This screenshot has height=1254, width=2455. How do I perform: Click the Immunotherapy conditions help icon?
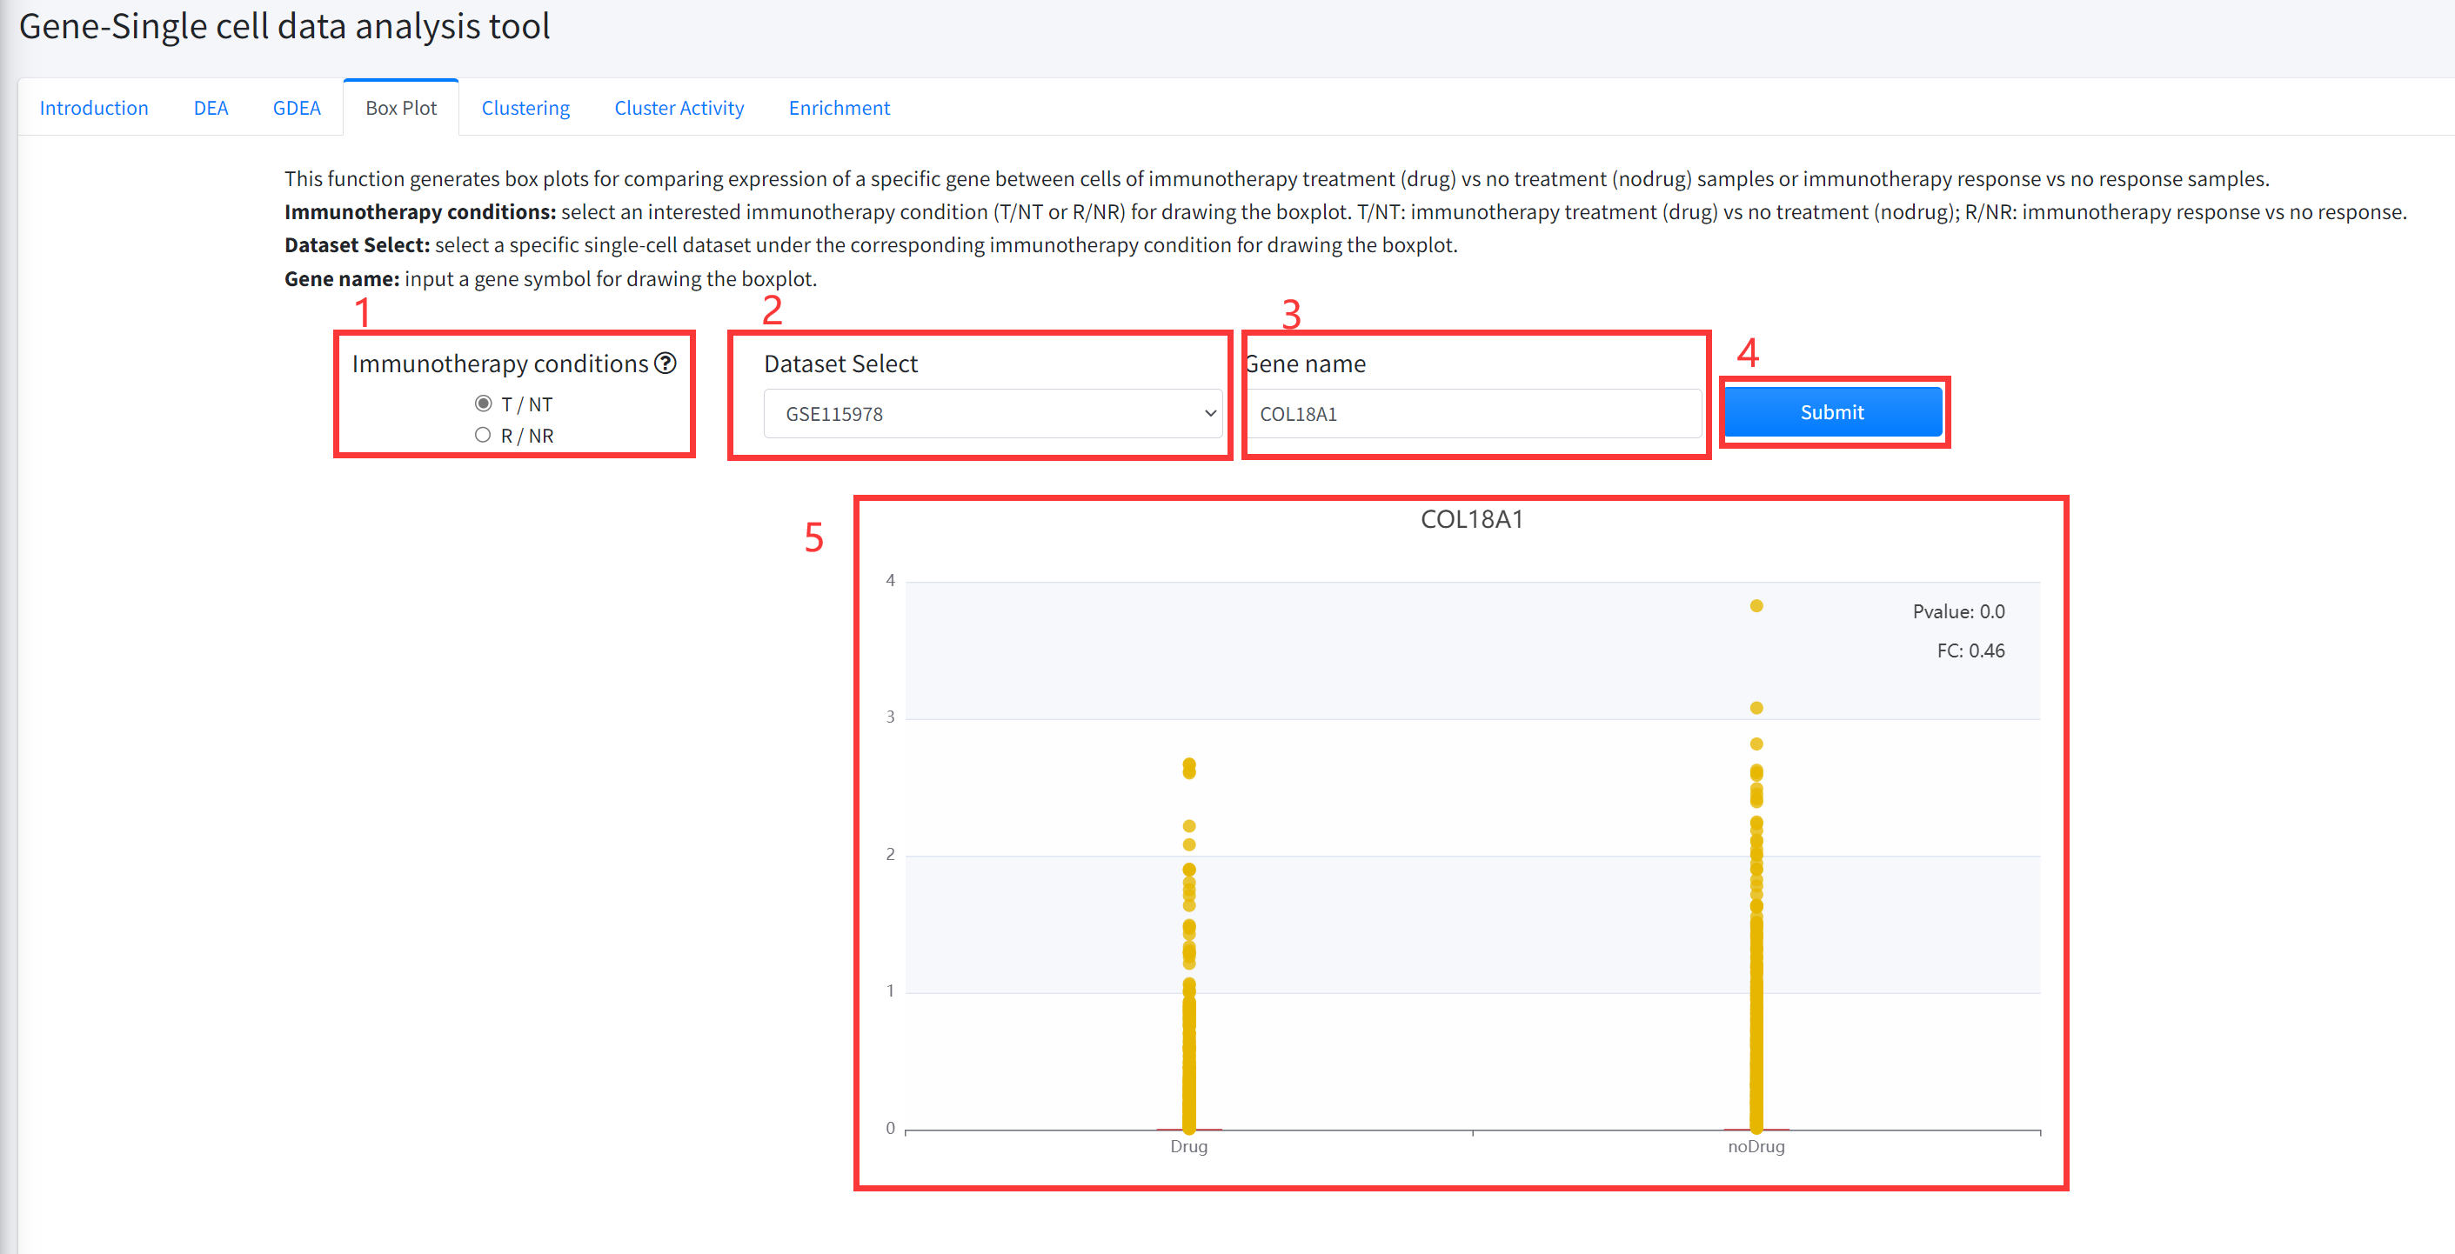point(666,363)
